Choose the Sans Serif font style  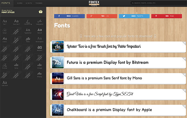[16, 22]
